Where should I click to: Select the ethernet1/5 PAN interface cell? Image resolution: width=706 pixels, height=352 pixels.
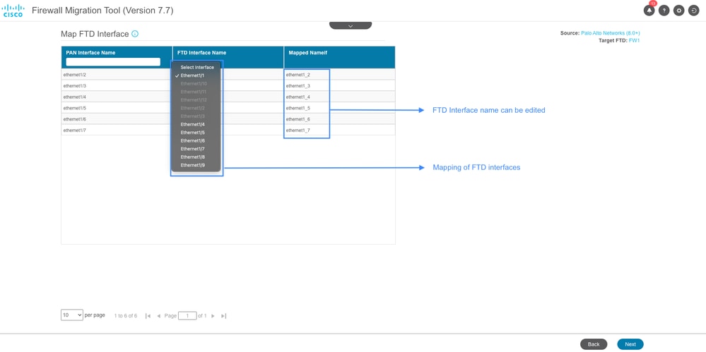tap(117, 108)
